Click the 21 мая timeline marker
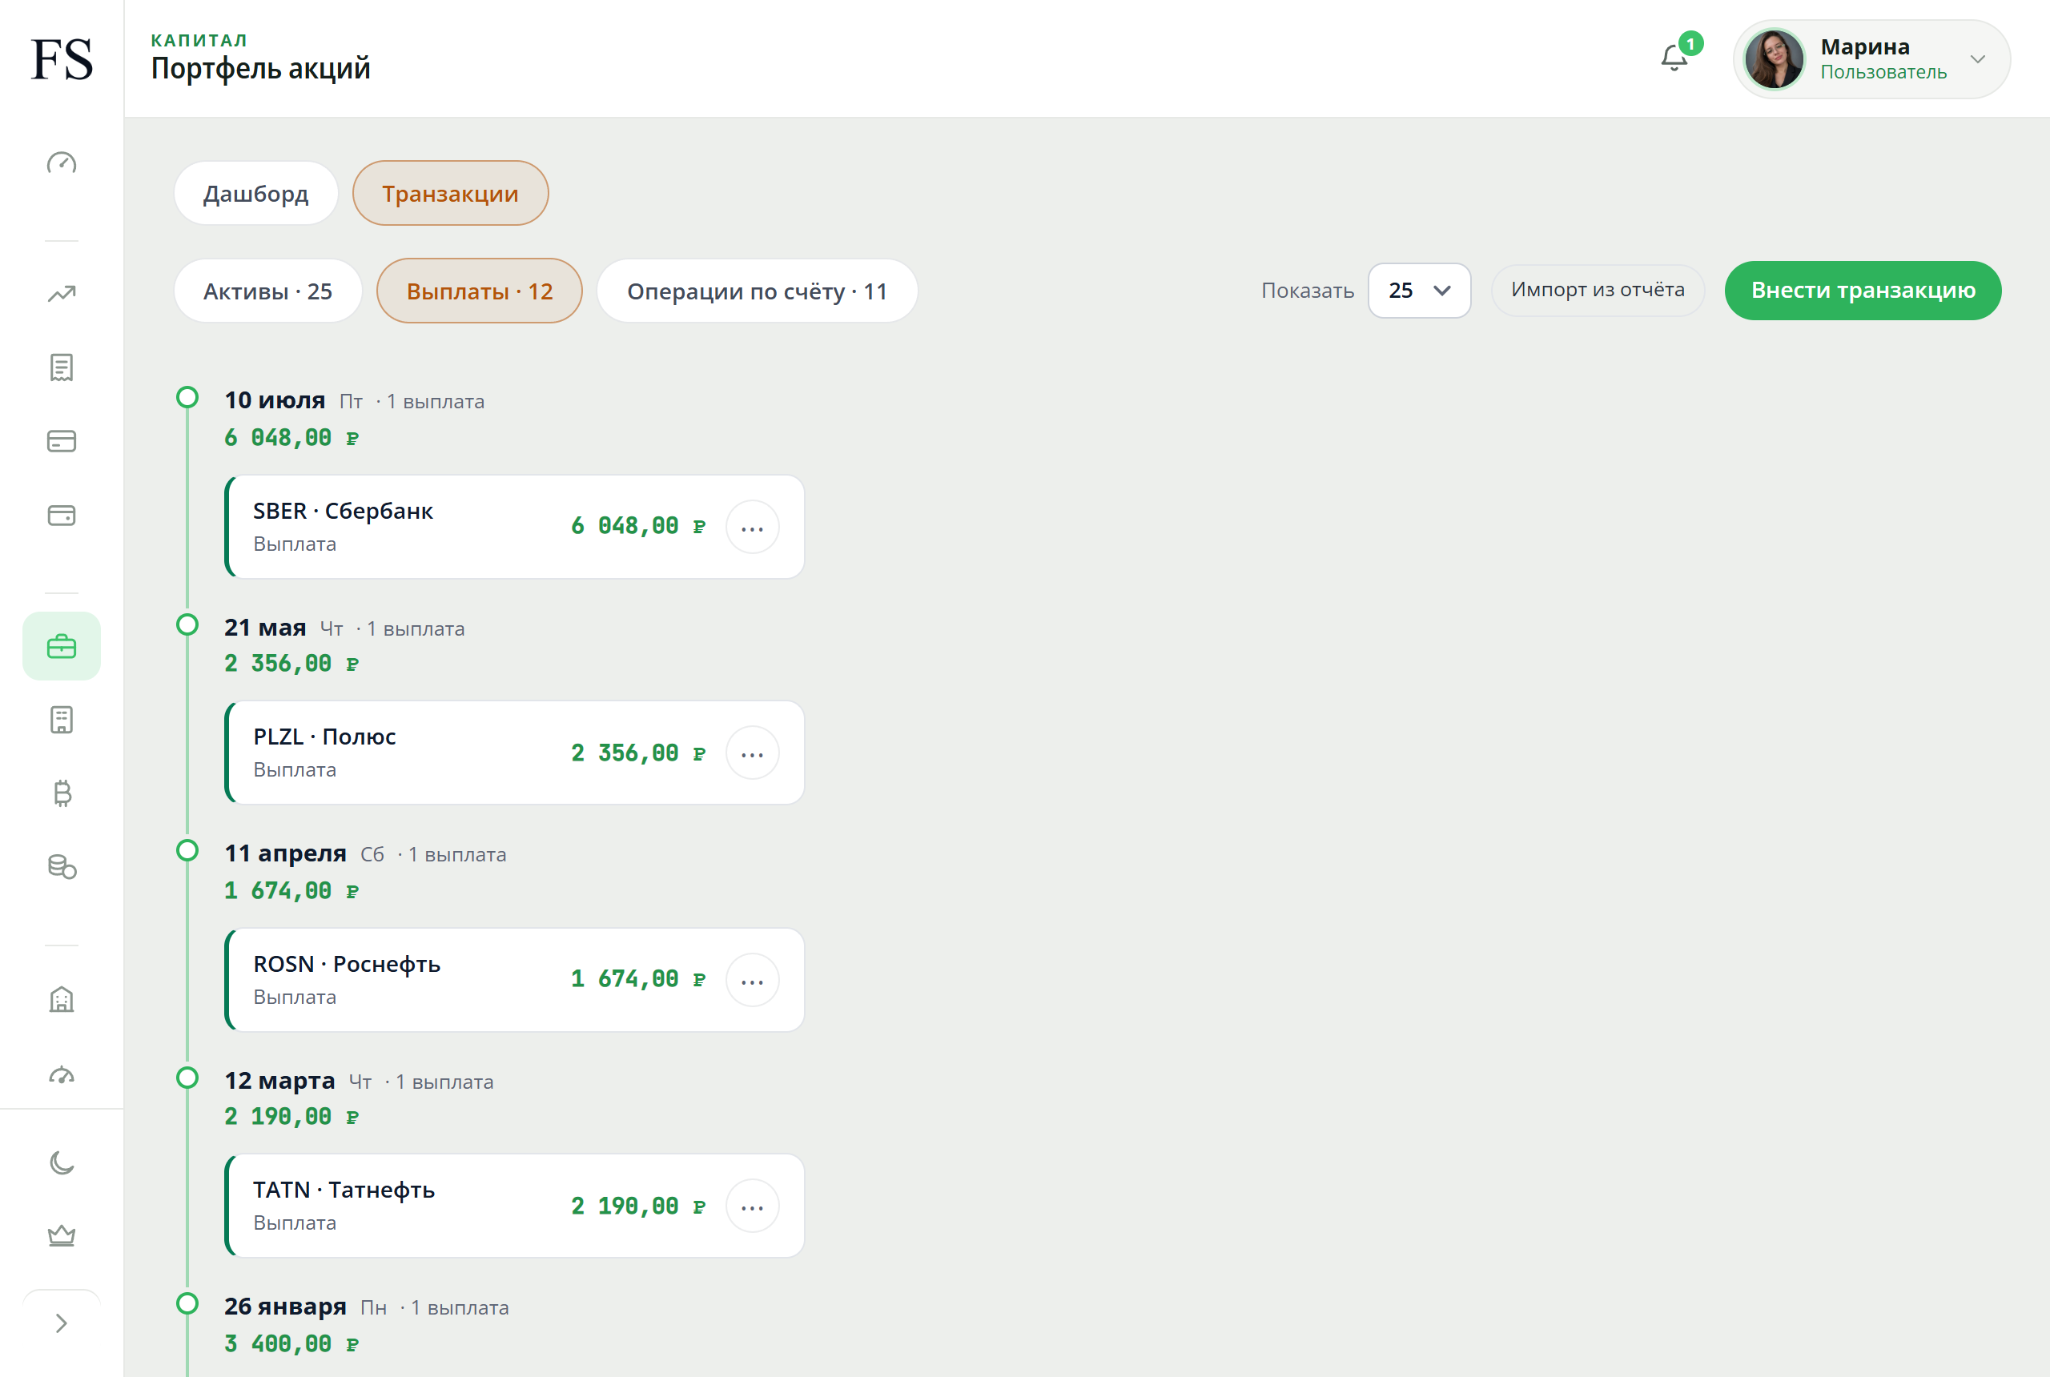This screenshot has width=2050, height=1377. point(187,624)
